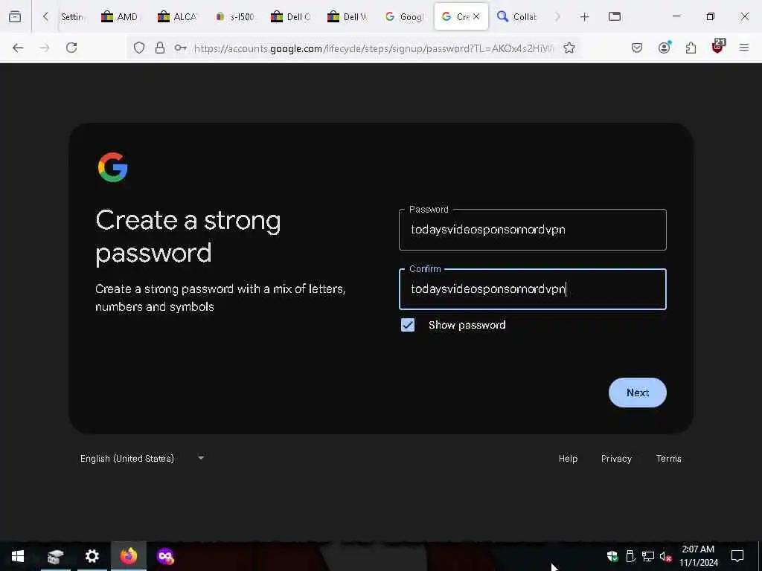
Task: Open the Extensions puzzle icon
Action: (691, 48)
